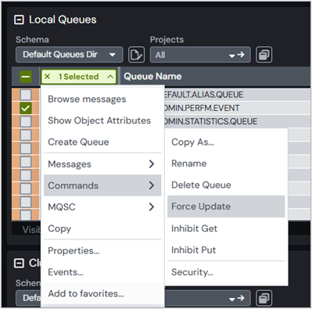312x309 pixels.
Task: Open the Projects All dropdown
Action: (200, 55)
